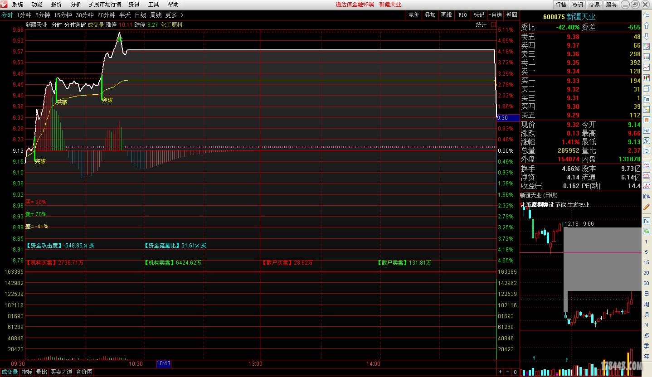Select the 量比 bottom tab

(41, 372)
